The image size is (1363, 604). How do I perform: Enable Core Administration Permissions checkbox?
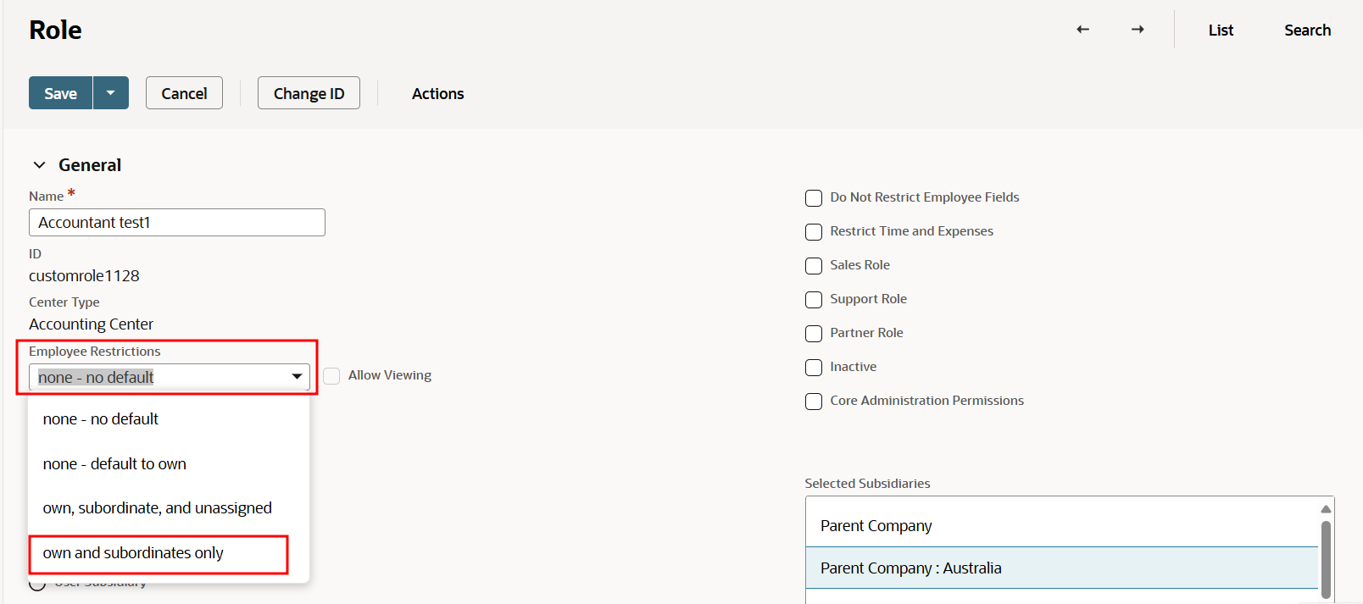point(814,402)
